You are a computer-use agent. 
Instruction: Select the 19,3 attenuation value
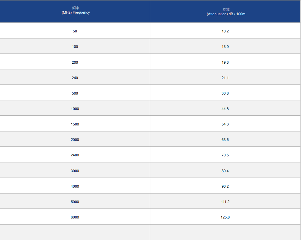[225, 62]
